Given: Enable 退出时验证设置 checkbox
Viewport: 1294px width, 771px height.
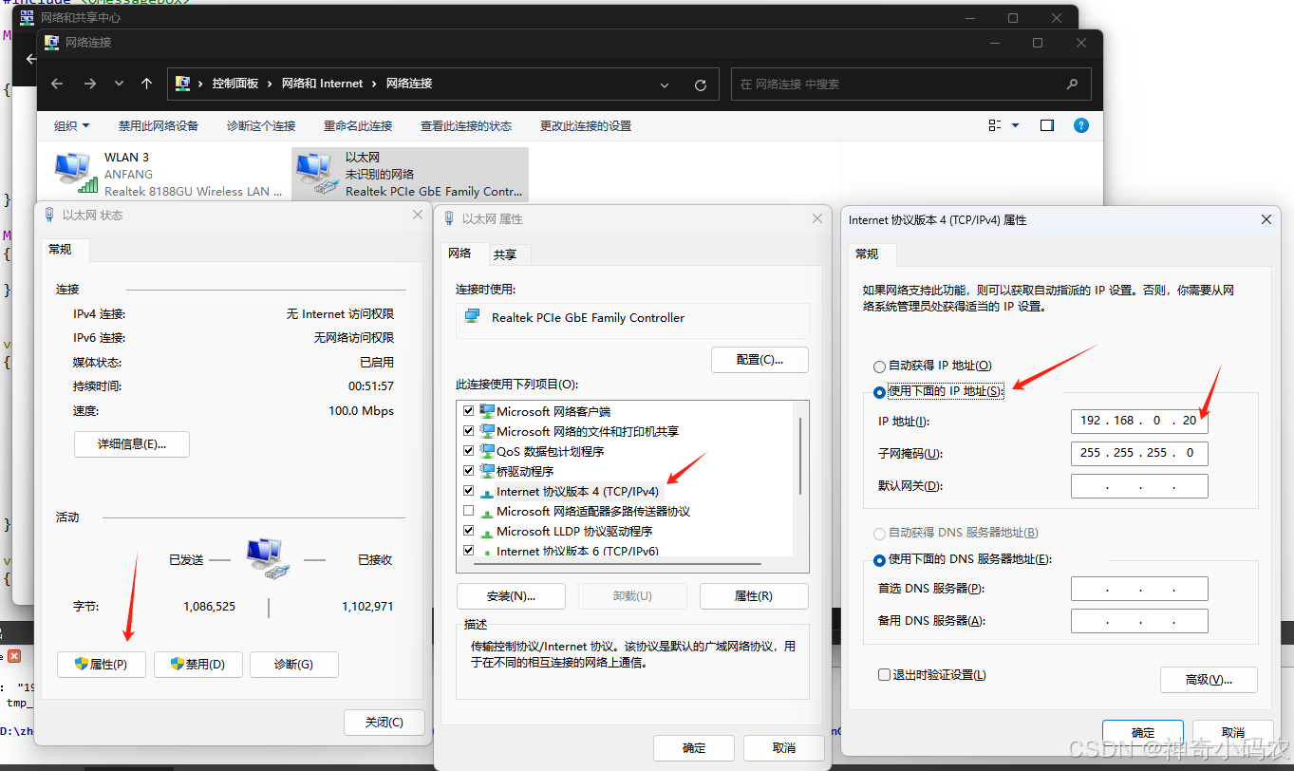Looking at the screenshot, I should click(884, 674).
